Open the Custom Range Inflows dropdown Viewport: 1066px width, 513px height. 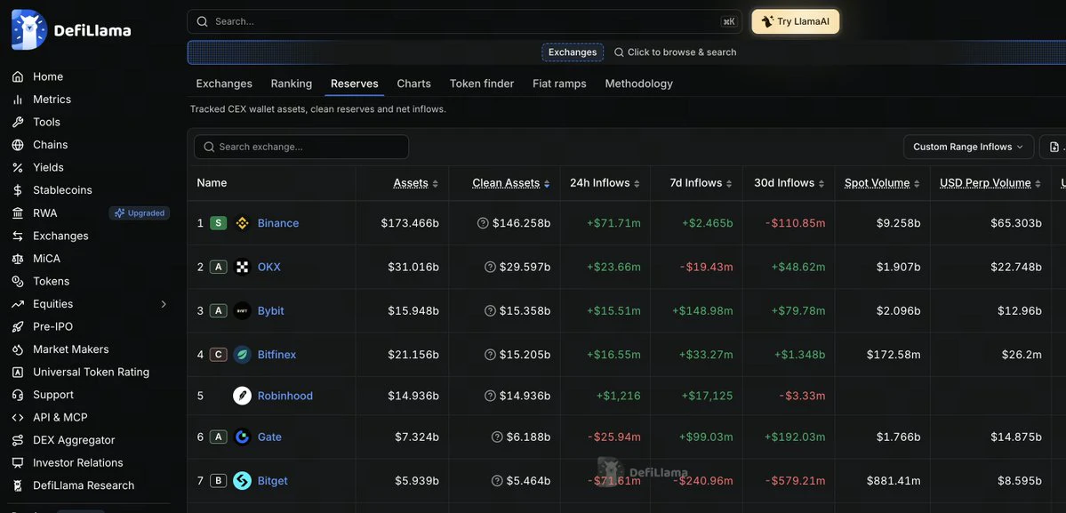968,147
